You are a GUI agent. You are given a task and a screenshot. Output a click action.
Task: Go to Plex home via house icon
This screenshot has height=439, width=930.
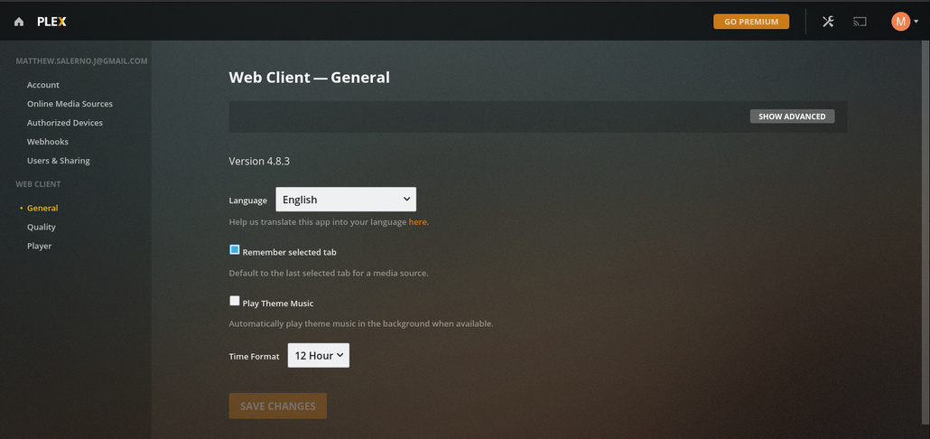(x=19, y=22)
